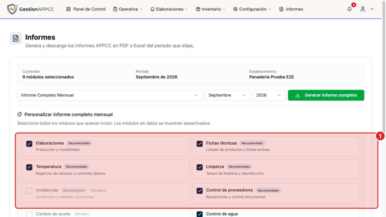Click the Fichas técnicas module card
Viewport: 386px width, 217px height.
click(x=276, y=146)
